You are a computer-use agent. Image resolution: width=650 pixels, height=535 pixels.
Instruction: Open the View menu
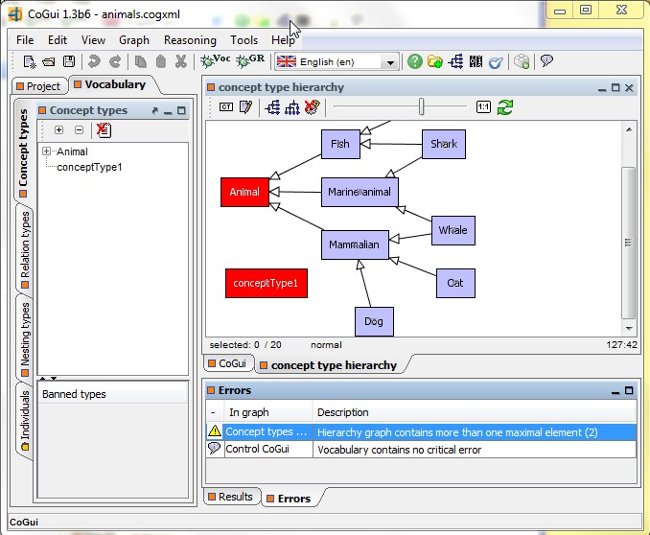point(93,40)
